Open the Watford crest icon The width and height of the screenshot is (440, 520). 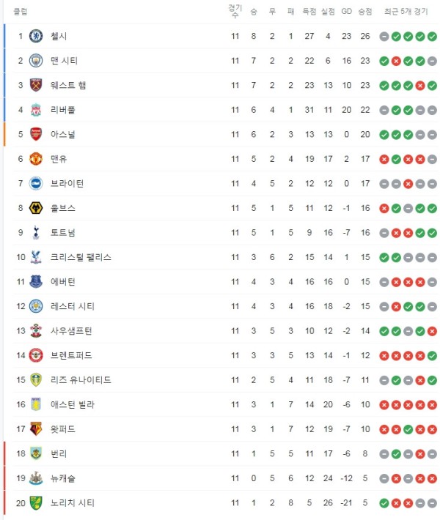click(x=36, y=429)
